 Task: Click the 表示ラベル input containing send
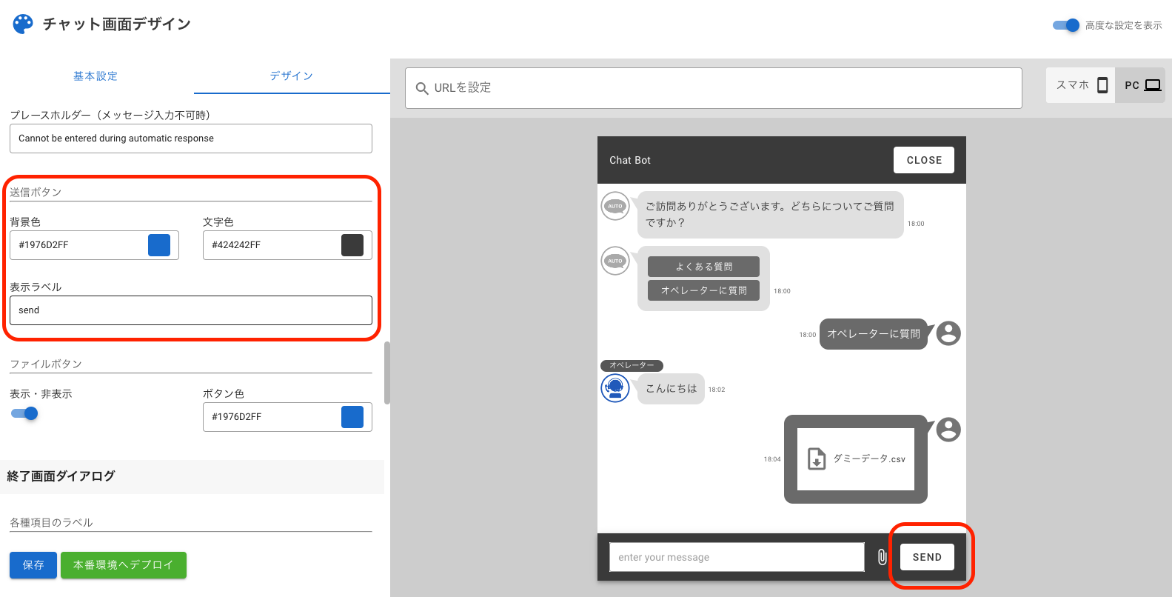[190, 310]
